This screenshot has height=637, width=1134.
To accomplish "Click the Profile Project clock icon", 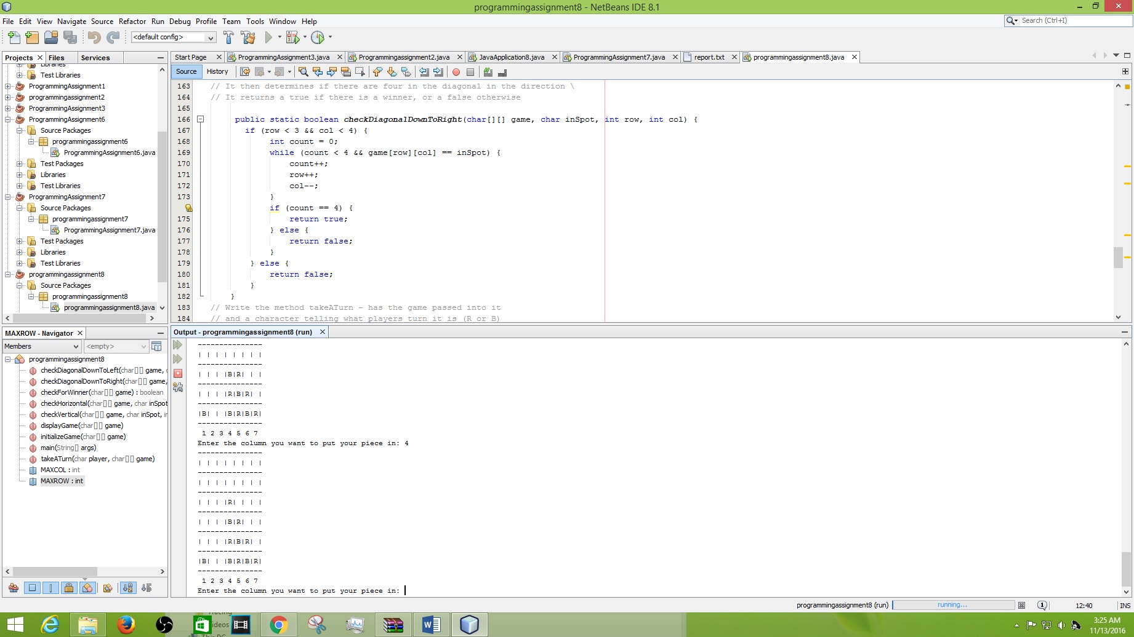I will click(318, 38).
